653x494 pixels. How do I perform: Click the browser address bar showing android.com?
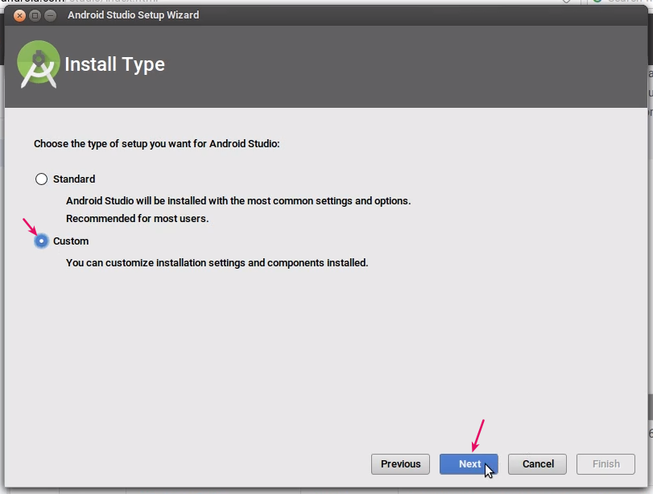click(81, 2)
